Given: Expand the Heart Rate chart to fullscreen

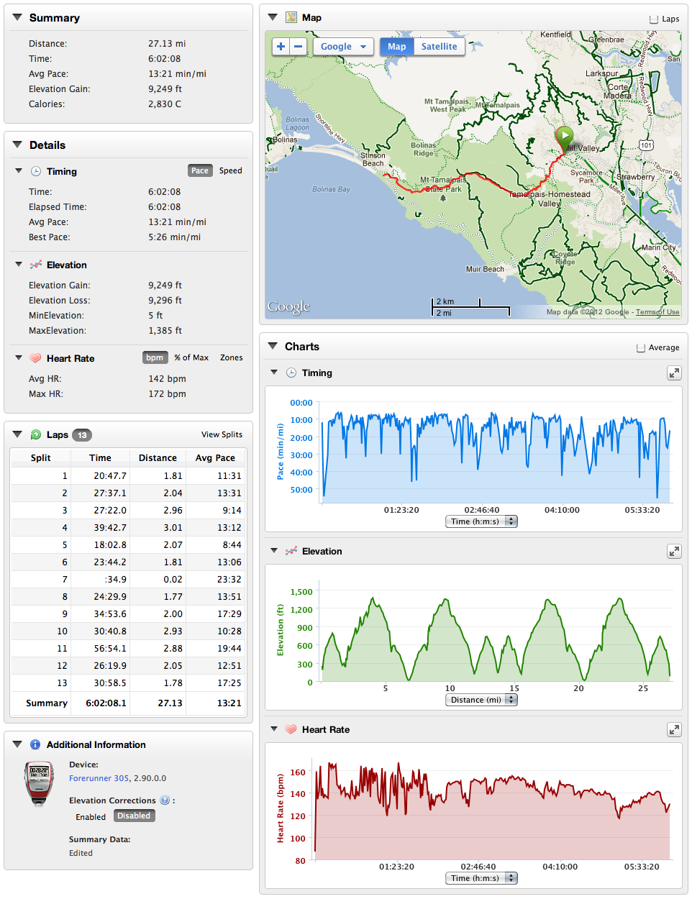Looking at the screenshot, I should click(x=674, y=729).
